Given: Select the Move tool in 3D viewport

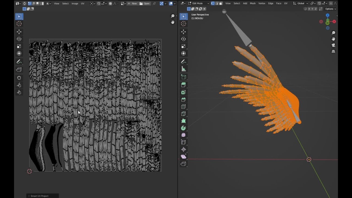Looking at the screenshot, I should click(x=183, y=32).
